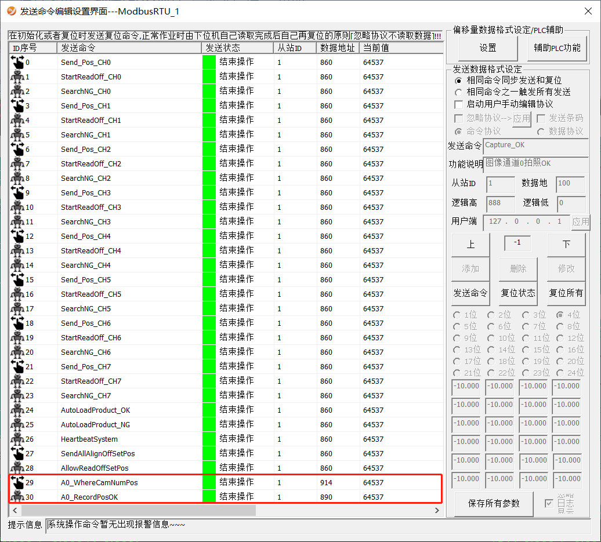601x542 pixels.
Task: Click the hand icon in row 0 Send_Pos_CH0
Action: (x=17, y=62)
